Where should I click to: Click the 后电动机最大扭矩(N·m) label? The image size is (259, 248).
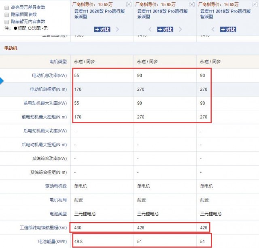pos(44,145)
